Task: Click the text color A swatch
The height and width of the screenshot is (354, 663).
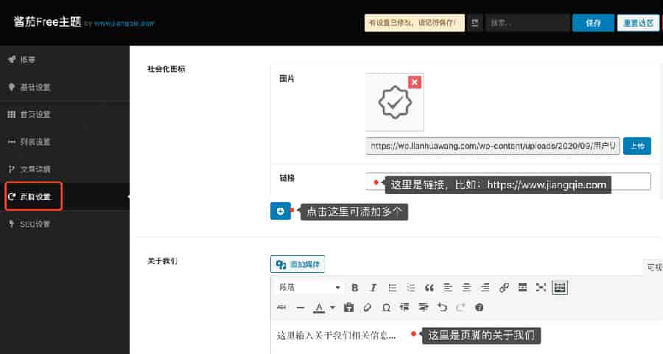Action: 319,307
